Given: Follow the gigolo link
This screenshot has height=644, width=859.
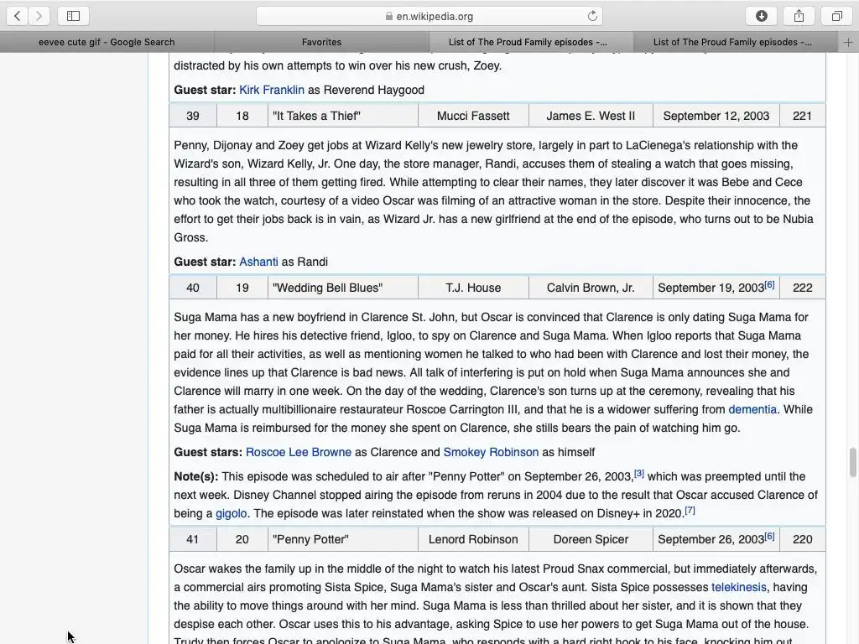Looking at the screenshot, I should (231, 514).
